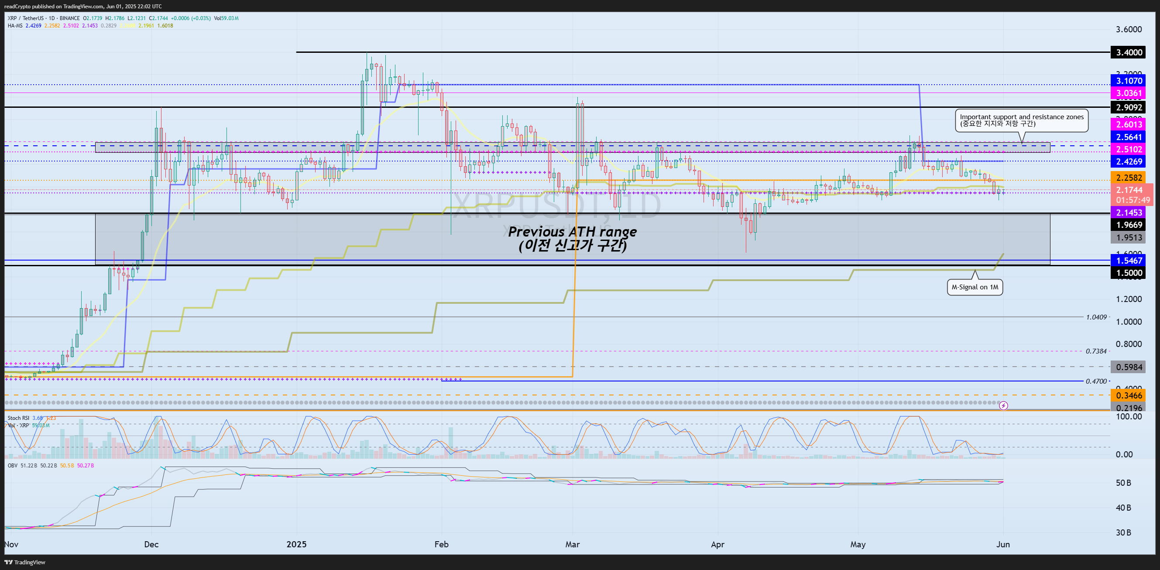Select the 0.3466 orange price label
Screen dimensions: 1160x570
click(x=1129, y=395)
